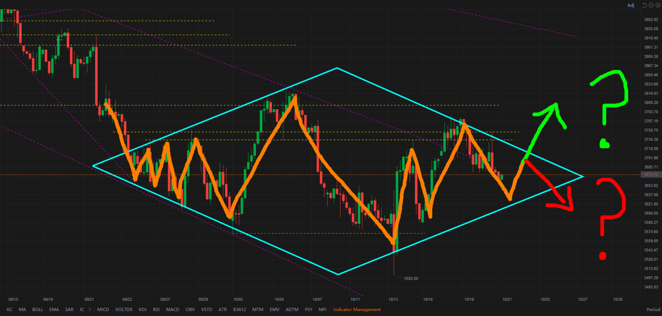Switch to the RSI indicator tab
This screenshot has width=662, height=316.
point(156,309)
